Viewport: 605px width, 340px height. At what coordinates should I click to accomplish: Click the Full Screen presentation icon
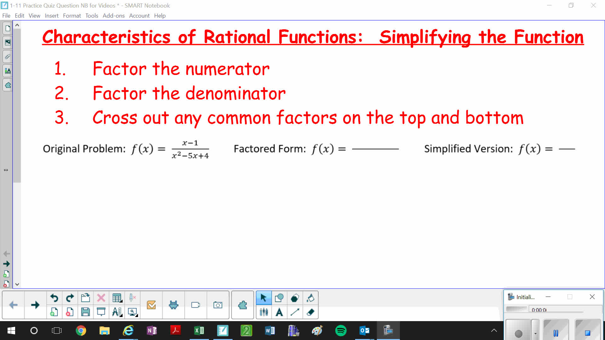point(101,312)
